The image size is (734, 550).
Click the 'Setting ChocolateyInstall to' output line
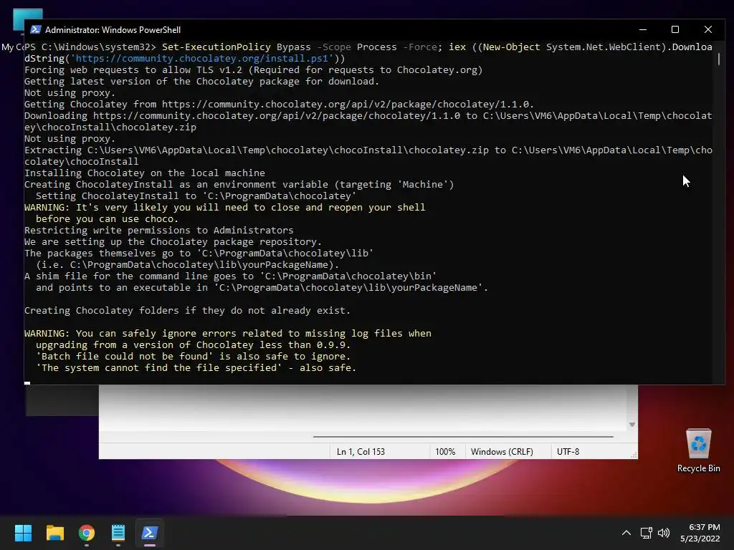point(196,196)
